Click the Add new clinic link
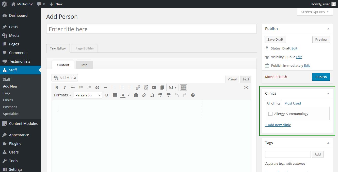The width and height of the screenshot is (338, 172). pos(278,125)
